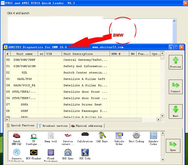Click 'Switch Center steerin...' description cell

(86, 72)
